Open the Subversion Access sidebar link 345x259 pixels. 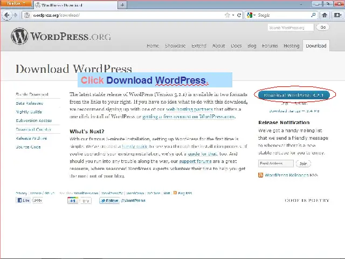tap(33, 120)
